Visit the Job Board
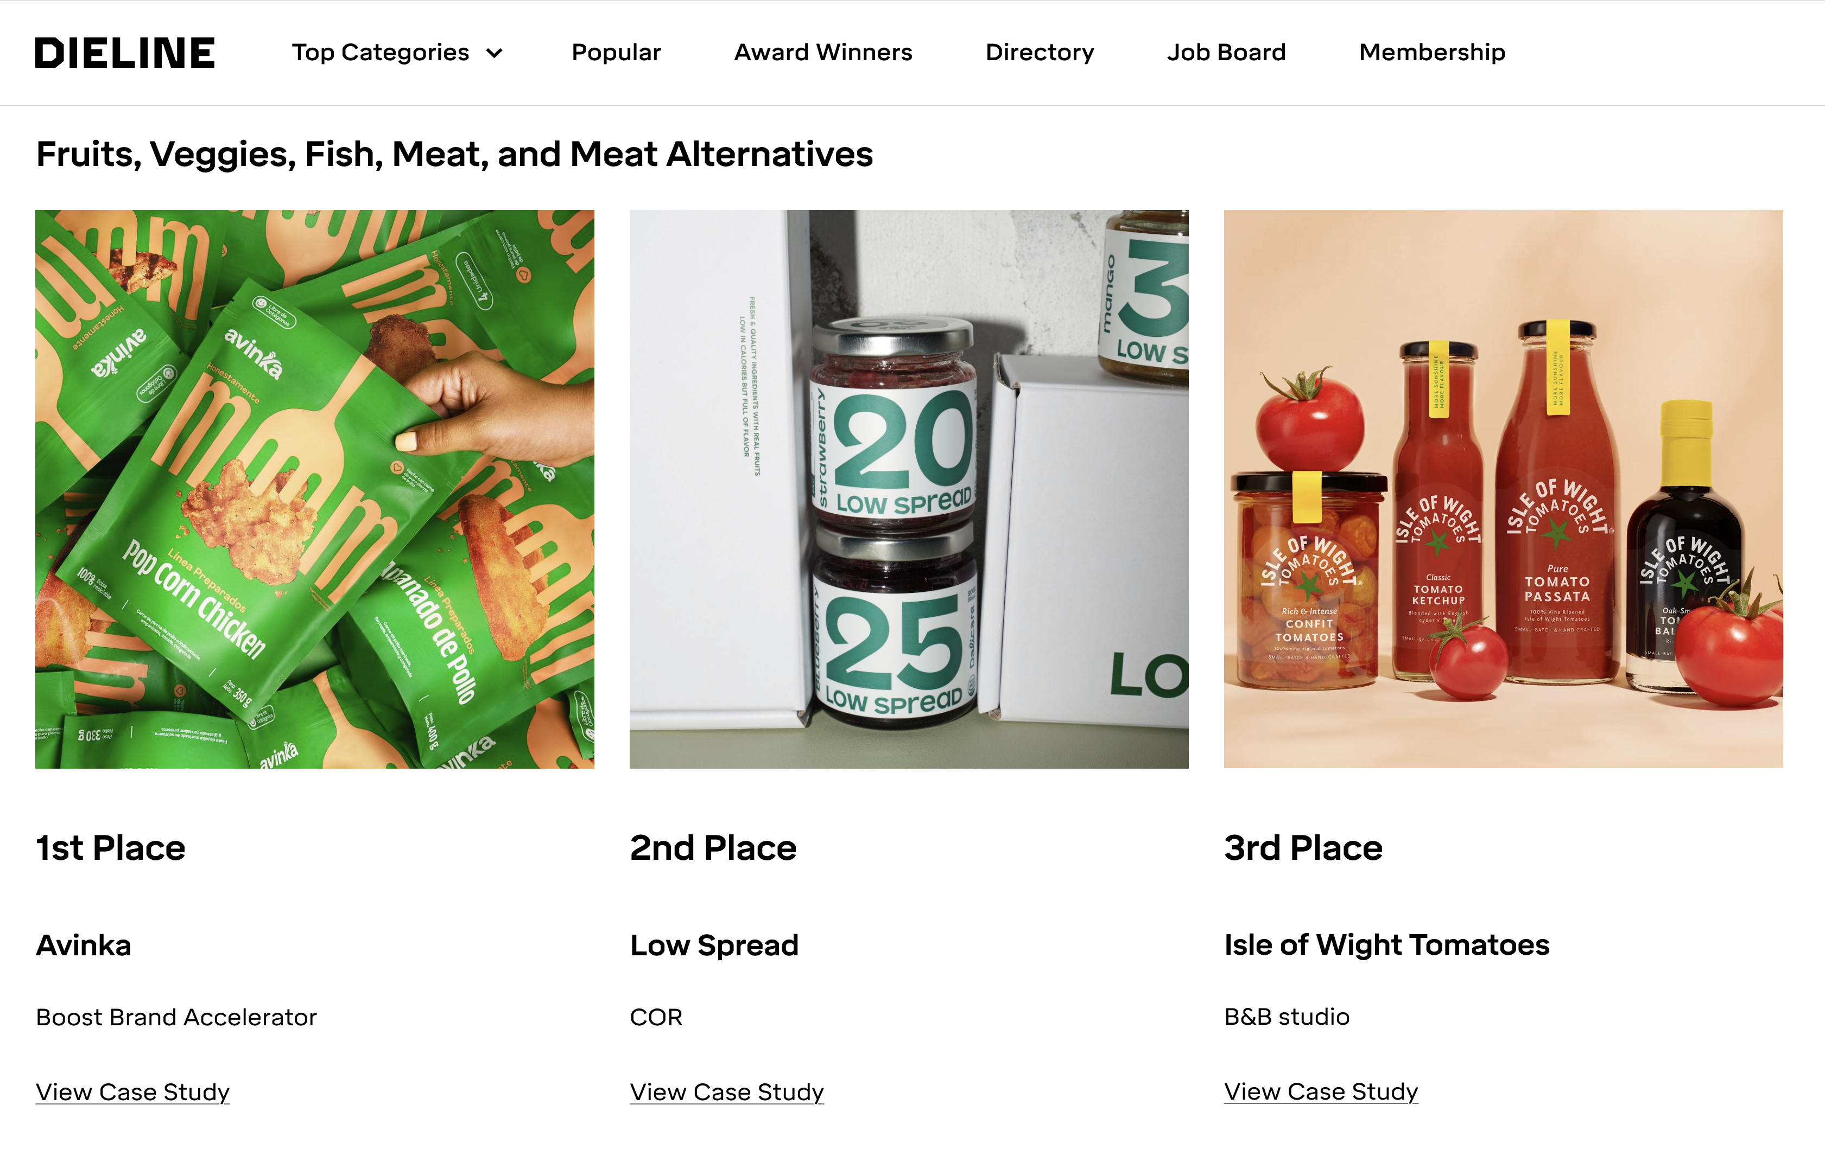Image resolution: width=1825 pixels, height=1175 pixels. click(x=1226, y=53)
